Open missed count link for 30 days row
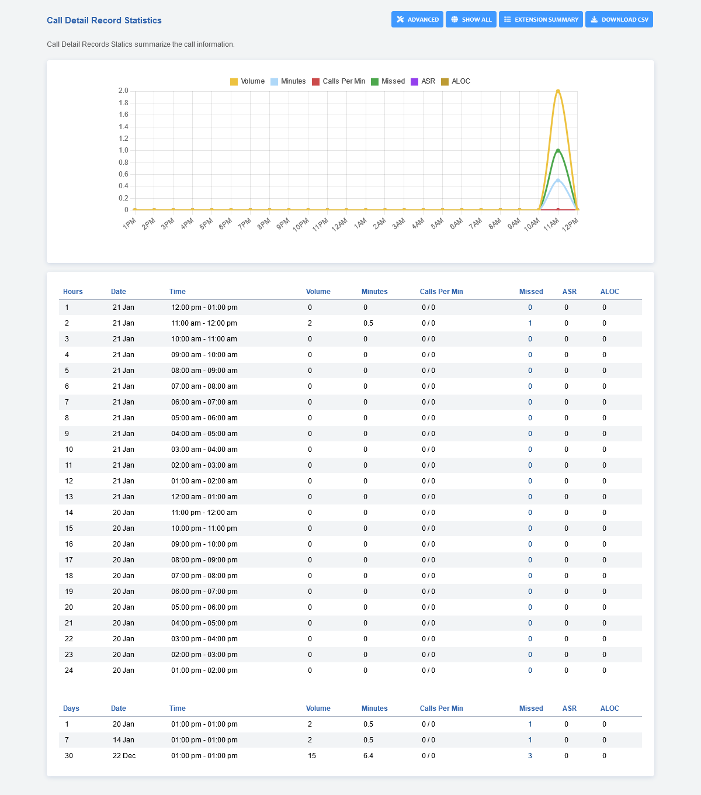 pos(530,756)
